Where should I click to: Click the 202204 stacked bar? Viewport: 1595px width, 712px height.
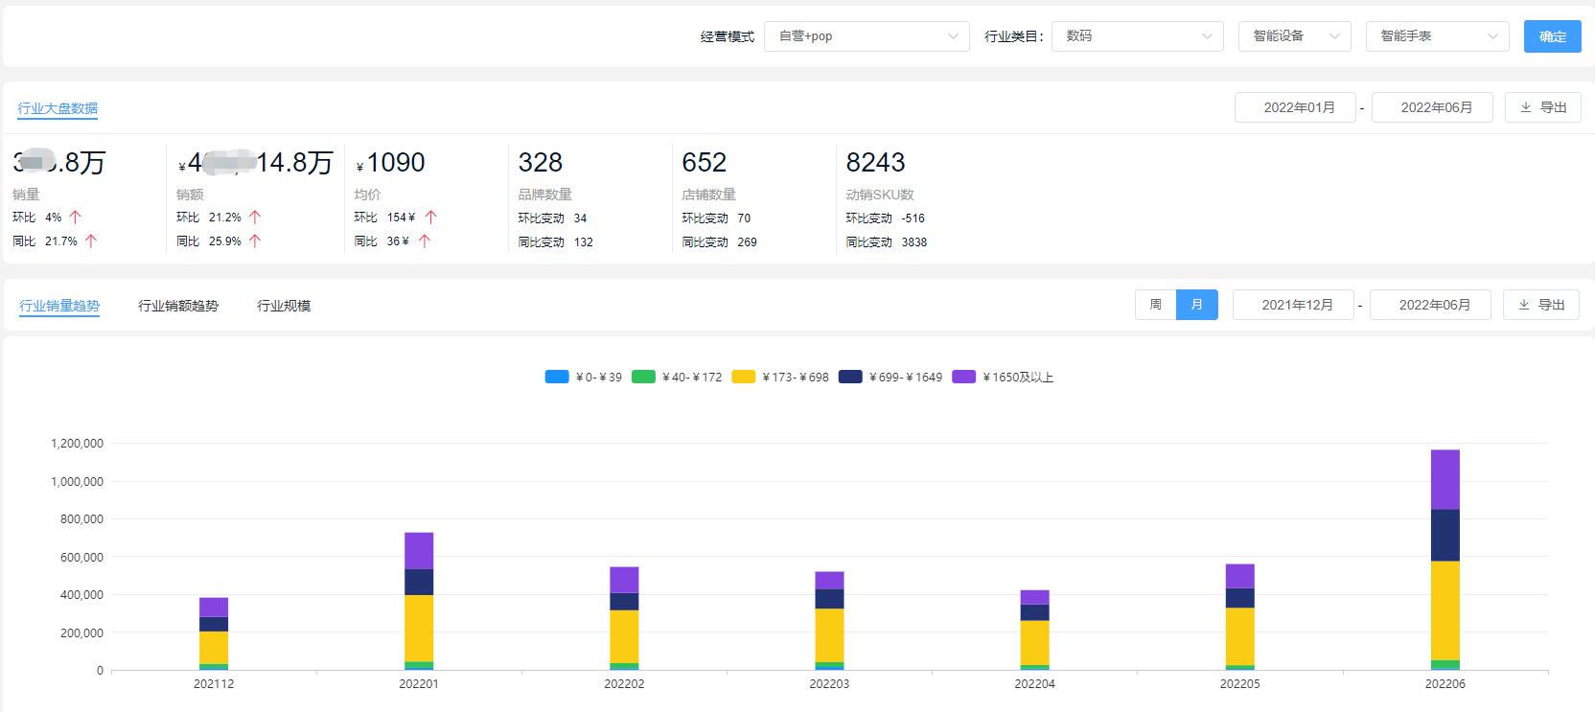point(1035,630)
